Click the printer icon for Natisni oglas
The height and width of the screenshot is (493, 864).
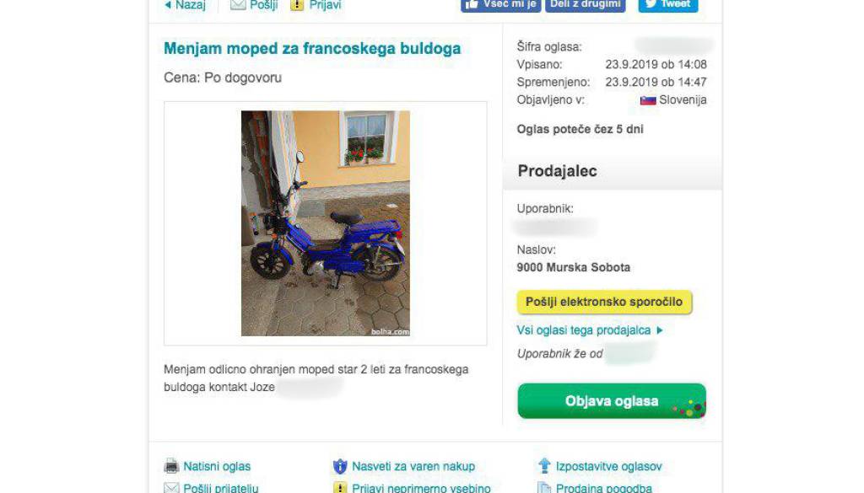coord(171,466)
